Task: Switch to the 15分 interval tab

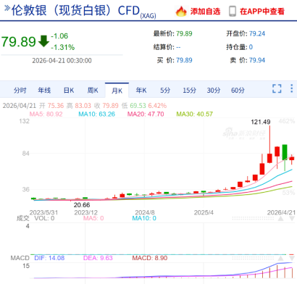Action: coord(189,91)
